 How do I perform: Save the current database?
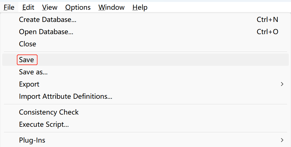point(27,60)
